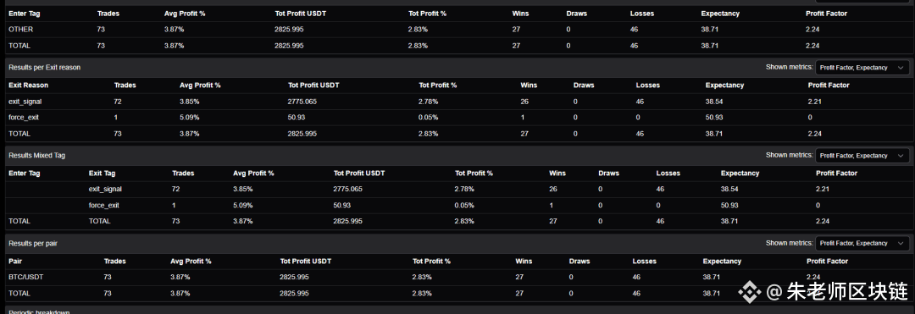Open Shown metrics dropdown for Results per pair
Image resolution: width=915 pixels, height=314 pixels.
(x=862, y=244)
